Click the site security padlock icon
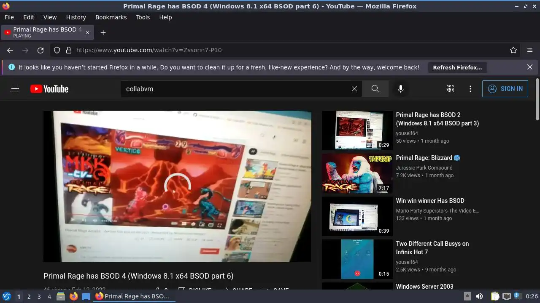 69,50
